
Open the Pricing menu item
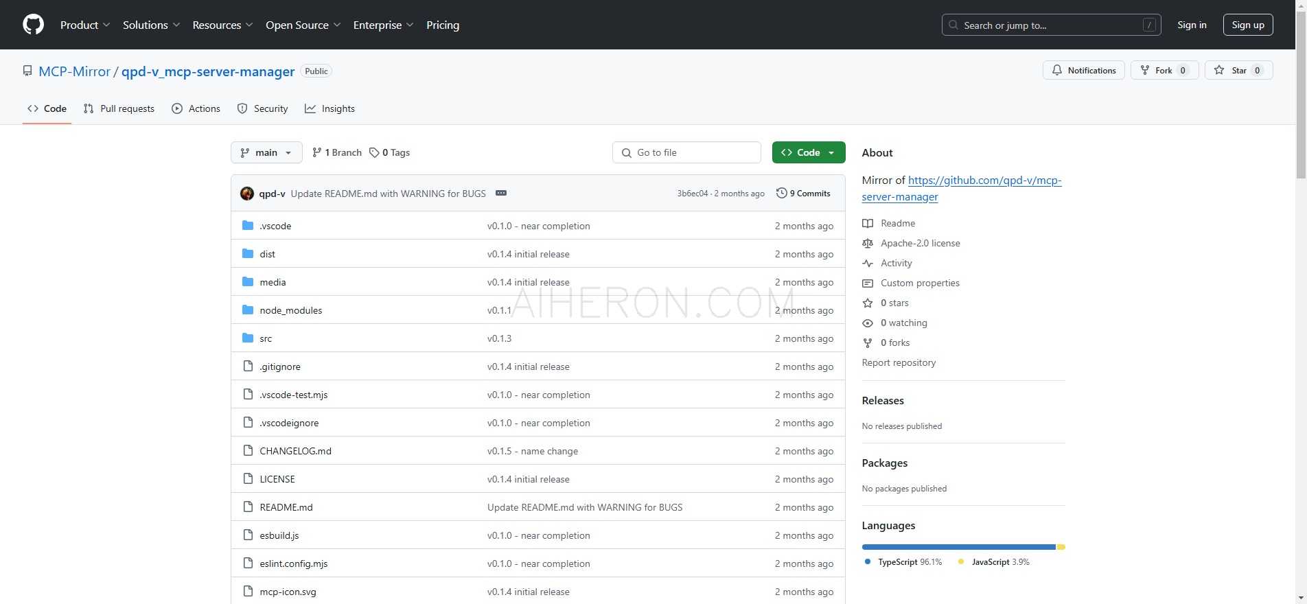(x=443, y=25)
